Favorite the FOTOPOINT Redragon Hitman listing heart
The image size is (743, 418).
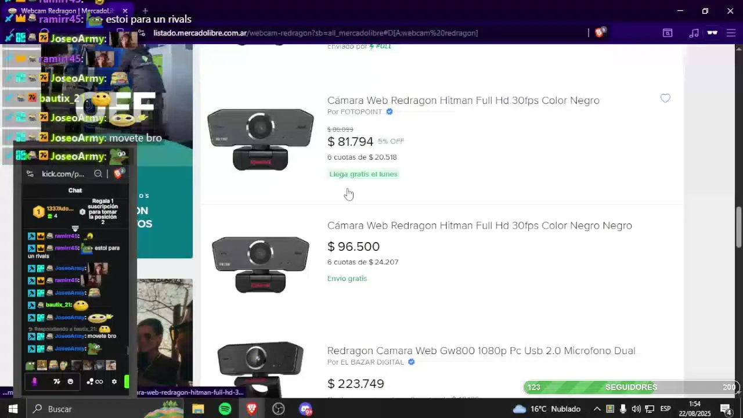tap(665, 99)
